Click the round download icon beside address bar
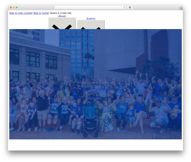Screen dimensions: 191x162 [130, 8]
